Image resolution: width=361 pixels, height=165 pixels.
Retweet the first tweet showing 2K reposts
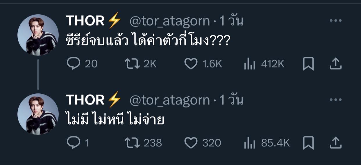tap(132, 64)
